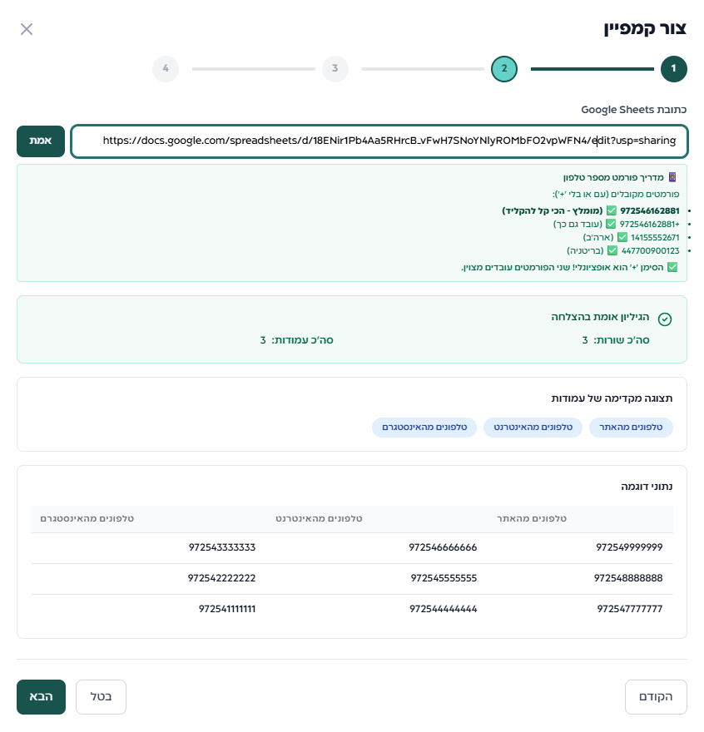The image size is (704, 732).
Task: Select step 2 circle in progress bar
Action: click(x=503, y=69)
